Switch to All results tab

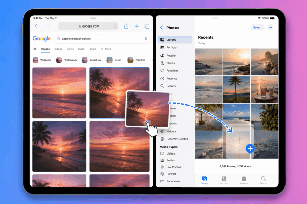[x=35, y=49]
